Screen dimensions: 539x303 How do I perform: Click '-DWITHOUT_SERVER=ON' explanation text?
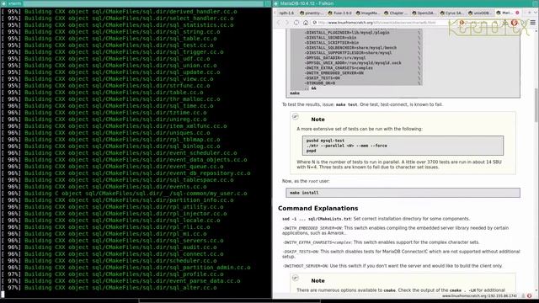[x=392, y=266]
